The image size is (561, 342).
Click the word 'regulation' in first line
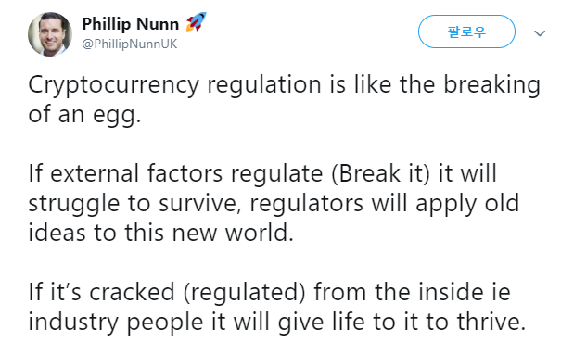(x=264, y=86)
